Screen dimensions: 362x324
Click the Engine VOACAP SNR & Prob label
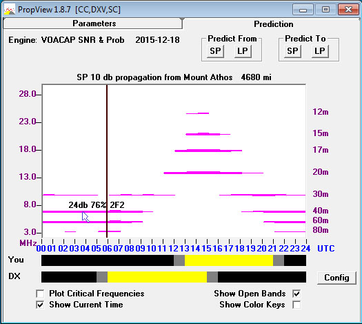[66, 40]
